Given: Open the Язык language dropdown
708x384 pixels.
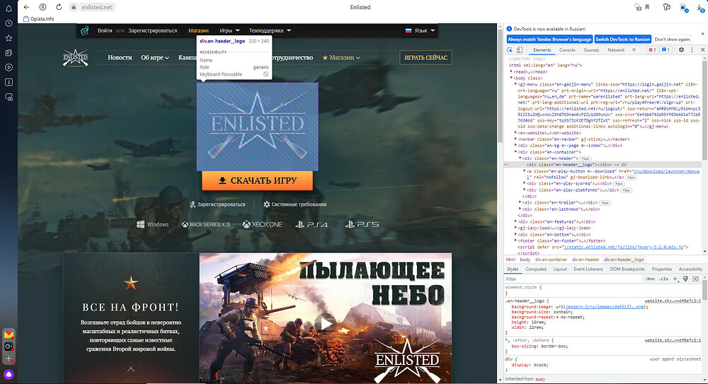Looking at the screenshot, I should 420,30.
